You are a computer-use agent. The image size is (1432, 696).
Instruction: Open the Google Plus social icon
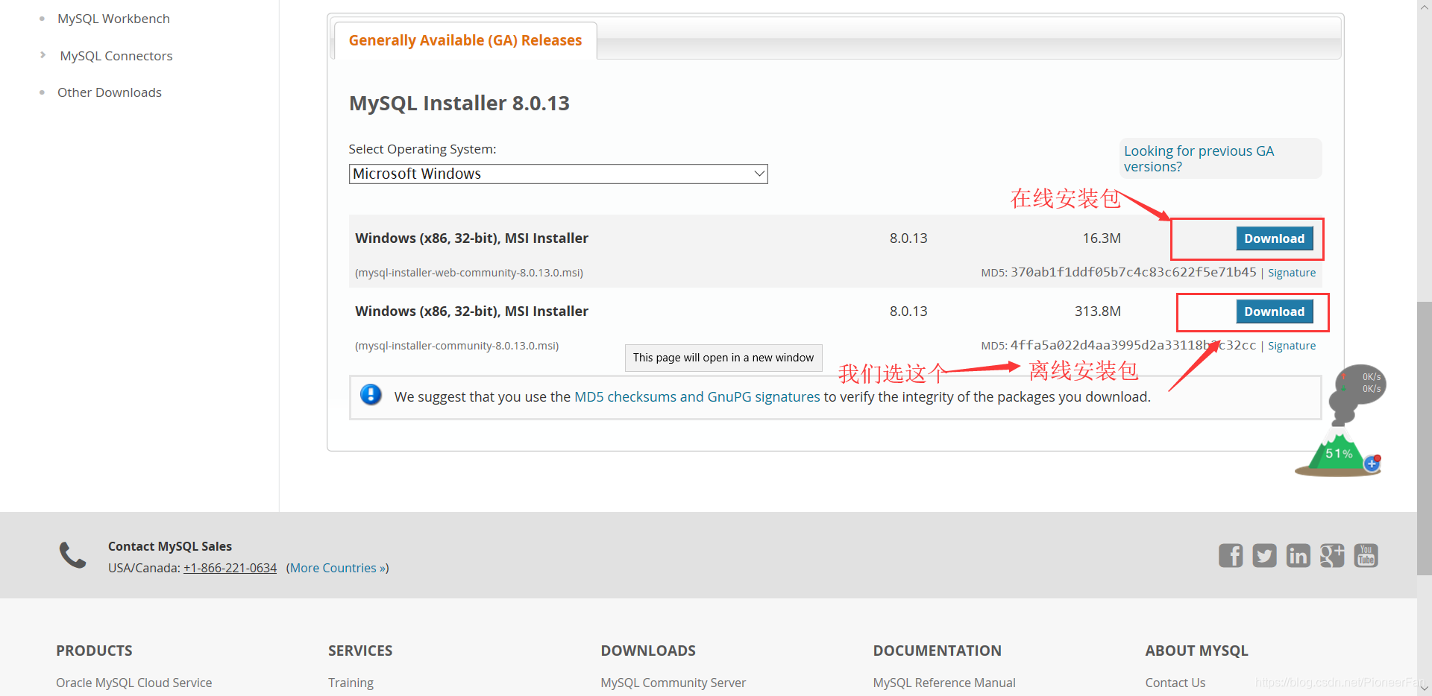click(x=1332, y=555)
